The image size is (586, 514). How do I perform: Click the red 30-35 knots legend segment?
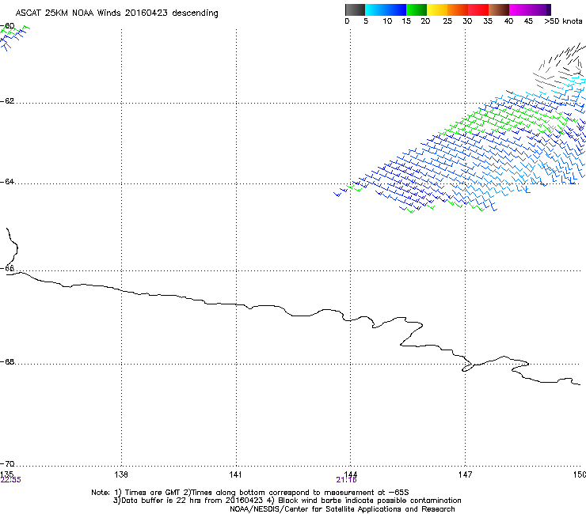[x=478, y=9]
